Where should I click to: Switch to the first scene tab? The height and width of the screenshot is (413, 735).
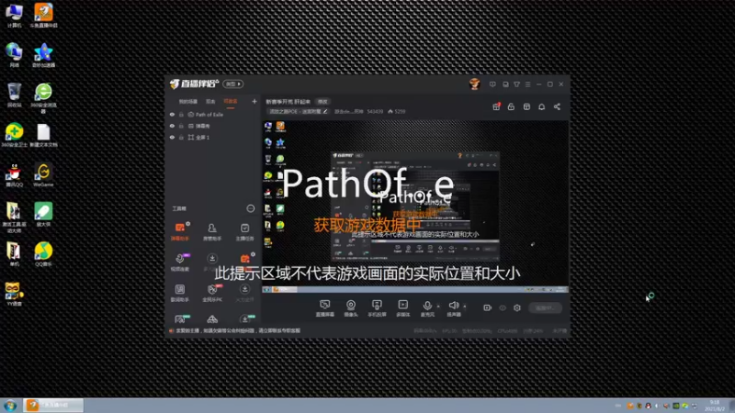188,102
